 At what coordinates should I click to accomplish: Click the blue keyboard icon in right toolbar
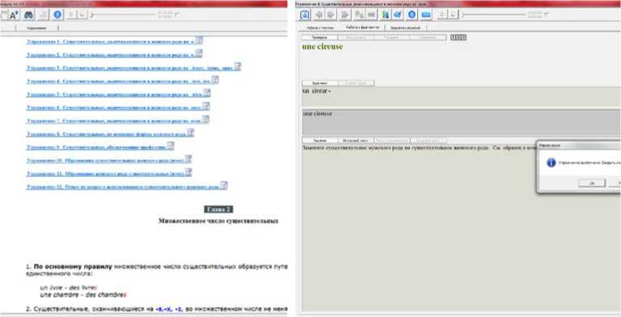[426, 15]
